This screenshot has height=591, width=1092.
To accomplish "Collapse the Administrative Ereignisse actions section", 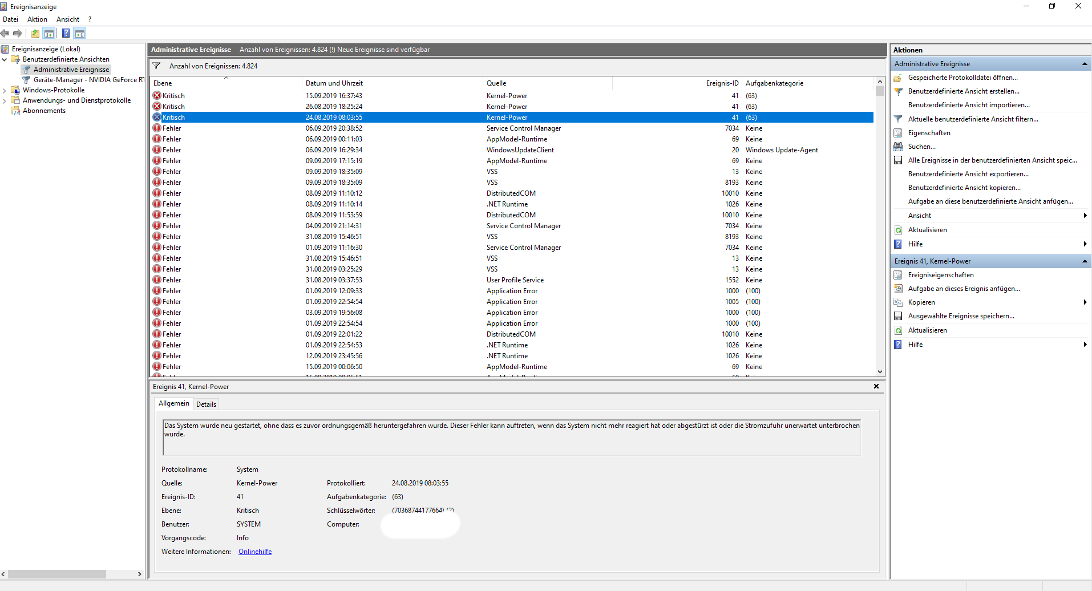I will pyautogui.click(x=1085, y=64).
